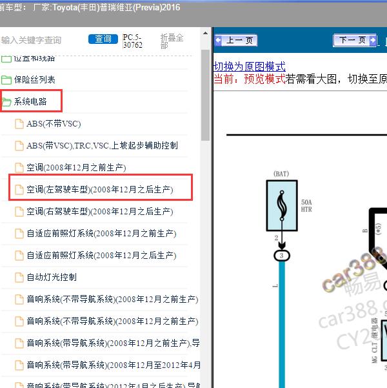Click open-folder icon beside 系统电路
This screenshot has width=387, height=388.
[6, 102]
